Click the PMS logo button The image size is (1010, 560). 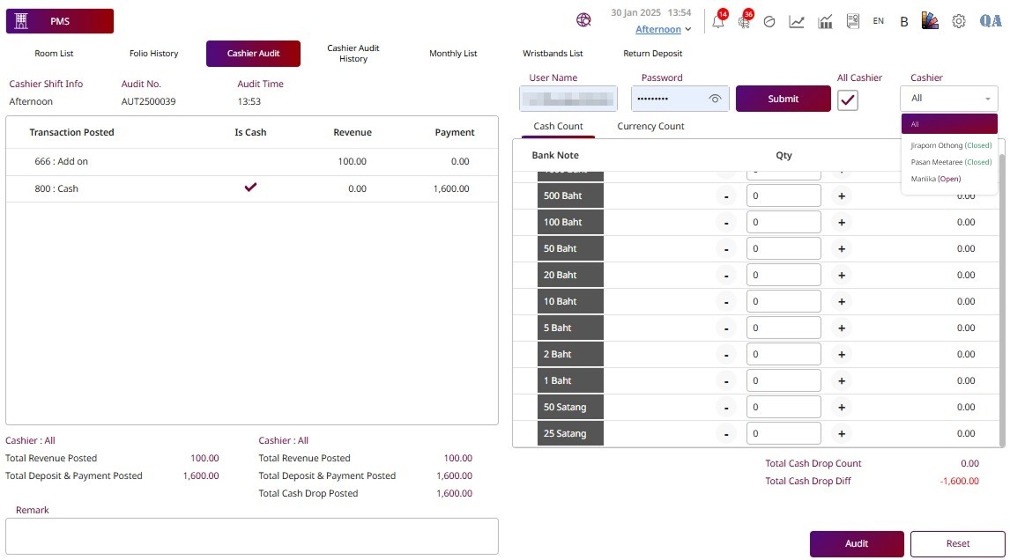[60, 21]
